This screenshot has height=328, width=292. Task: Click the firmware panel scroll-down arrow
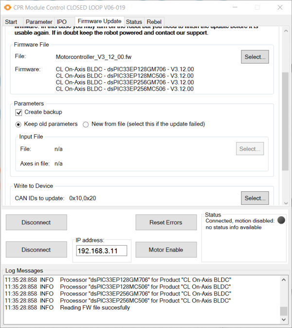[x=286, y=203]
